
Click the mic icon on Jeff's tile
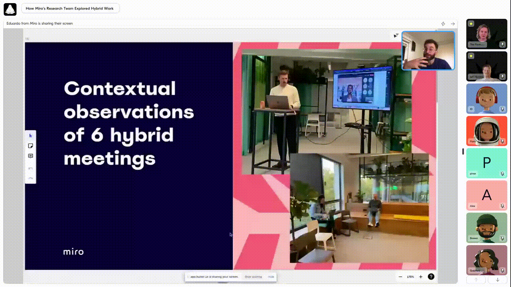[x=502, y=77]
